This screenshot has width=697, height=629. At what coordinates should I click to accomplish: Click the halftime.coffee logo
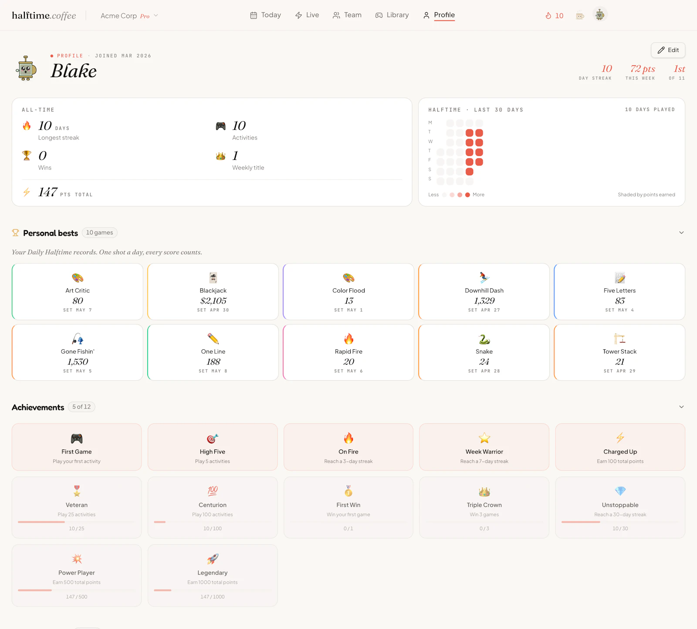point(44,16)
